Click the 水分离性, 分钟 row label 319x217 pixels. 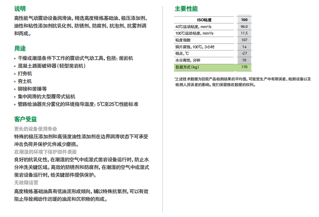[x=188, y=60]
